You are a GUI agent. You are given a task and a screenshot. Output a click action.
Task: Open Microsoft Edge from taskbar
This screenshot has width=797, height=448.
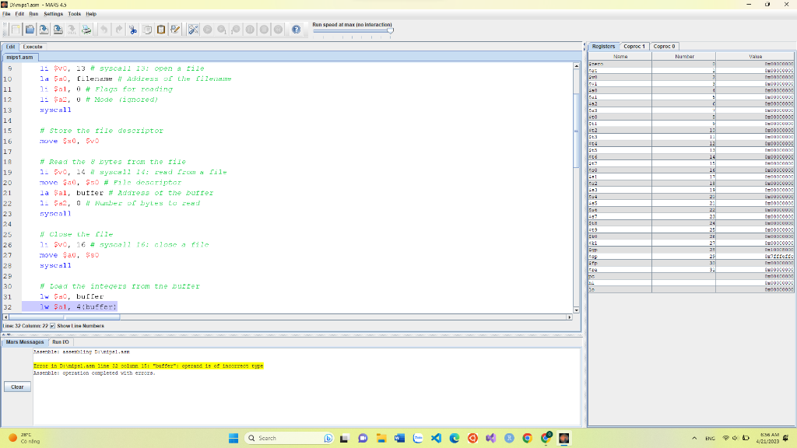coord(455,438)
